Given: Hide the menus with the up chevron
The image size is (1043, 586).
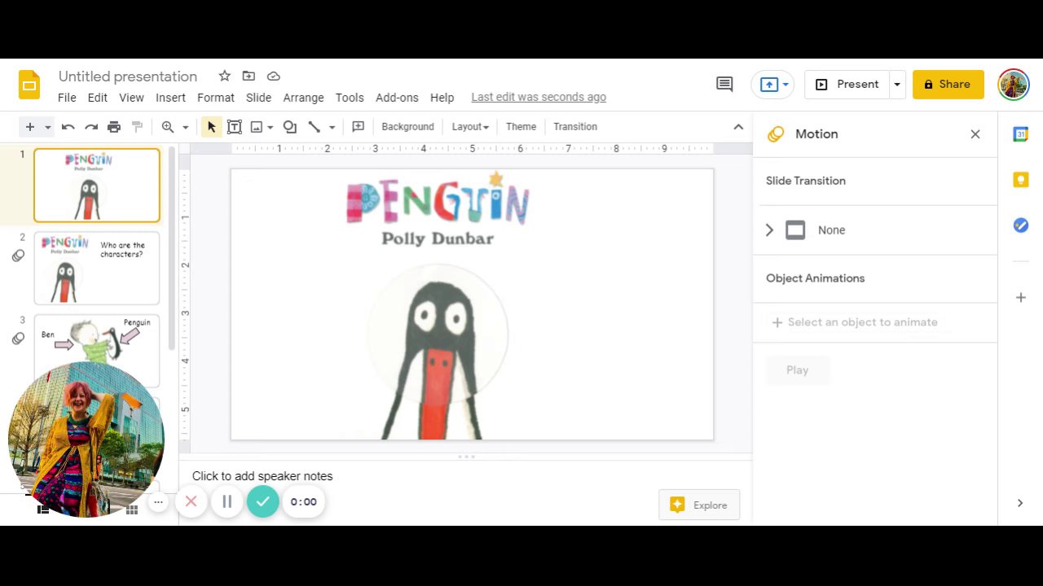Looking at the screenshot, I should (738, 127).
